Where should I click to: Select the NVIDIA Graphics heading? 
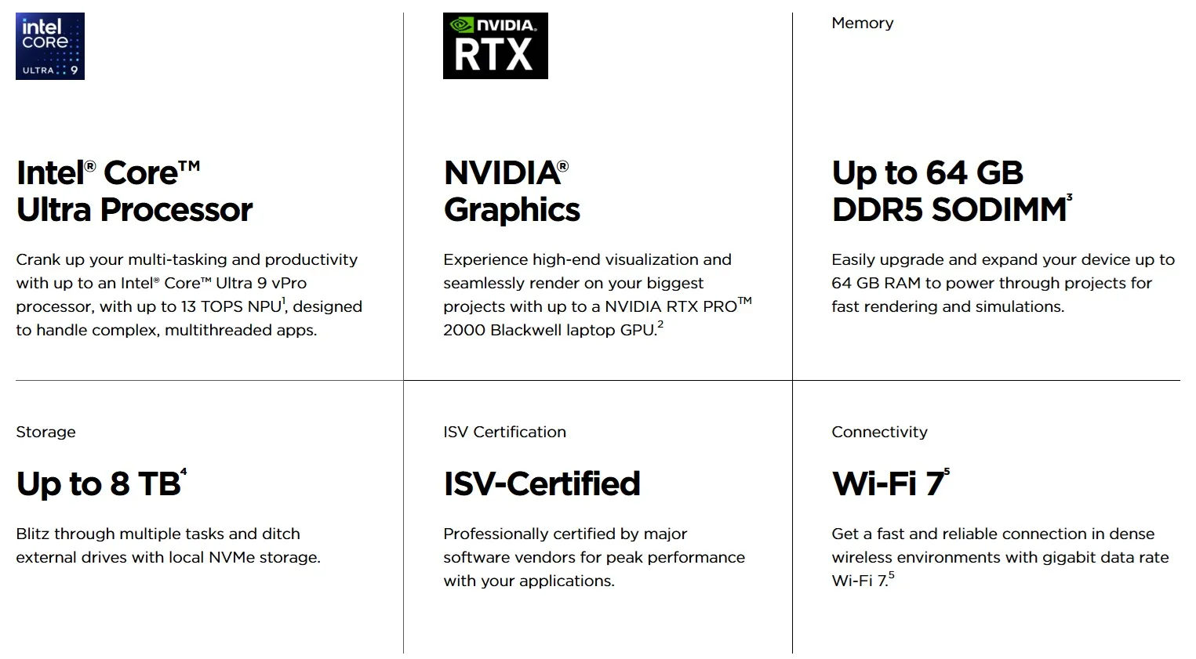512,191
